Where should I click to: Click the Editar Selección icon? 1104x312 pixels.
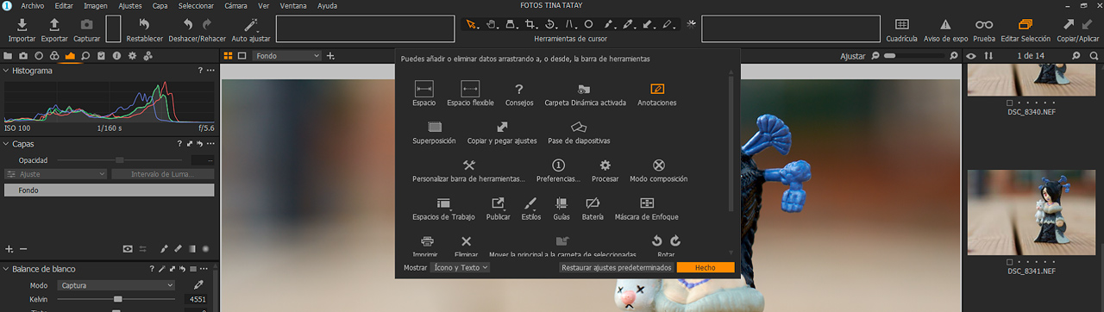point(1026,24)
